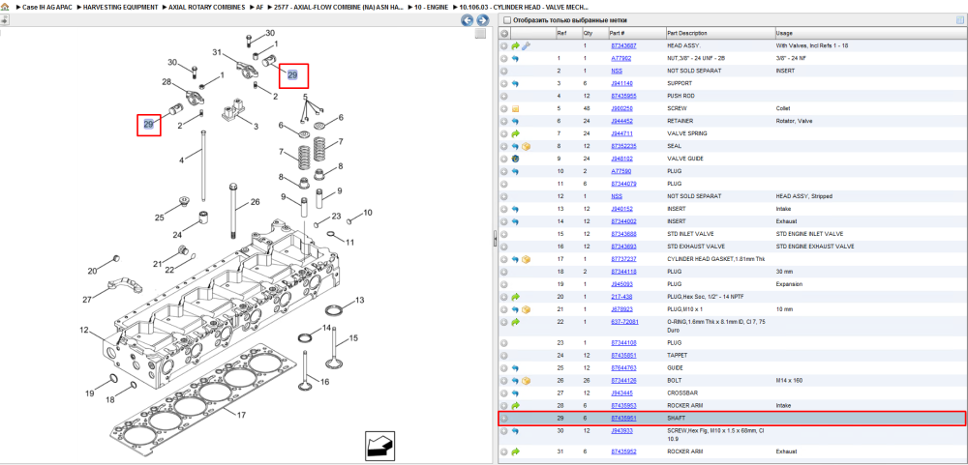This screenshot has width=968, height=465.
Task: Open part number J944711 link
Action: pyautogui.click(x=621, y=133)
